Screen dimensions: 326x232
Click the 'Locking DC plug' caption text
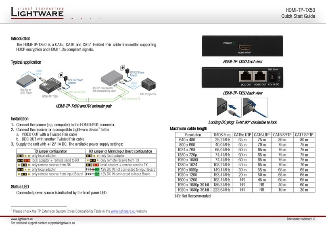242,122
